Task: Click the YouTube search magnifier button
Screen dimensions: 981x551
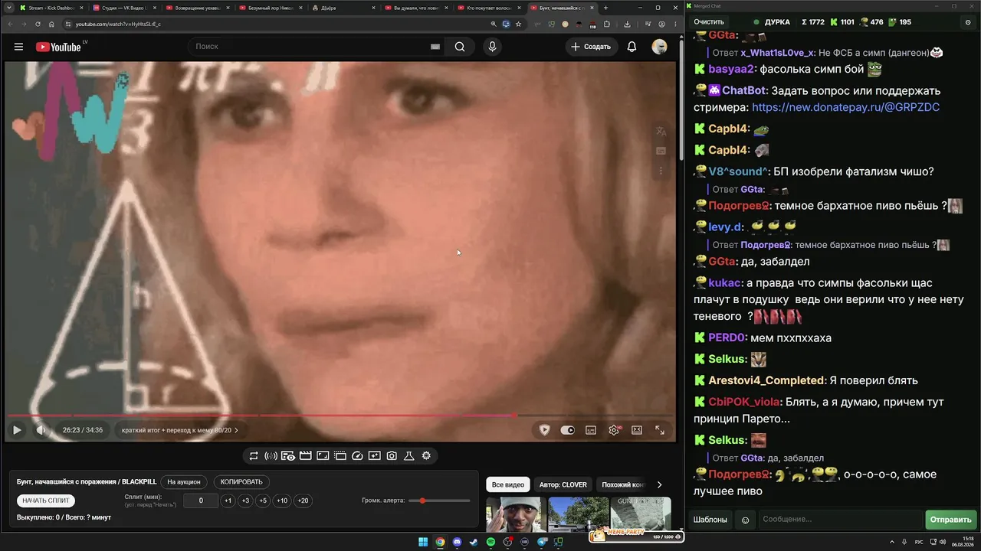Action: tap(460, 47)
